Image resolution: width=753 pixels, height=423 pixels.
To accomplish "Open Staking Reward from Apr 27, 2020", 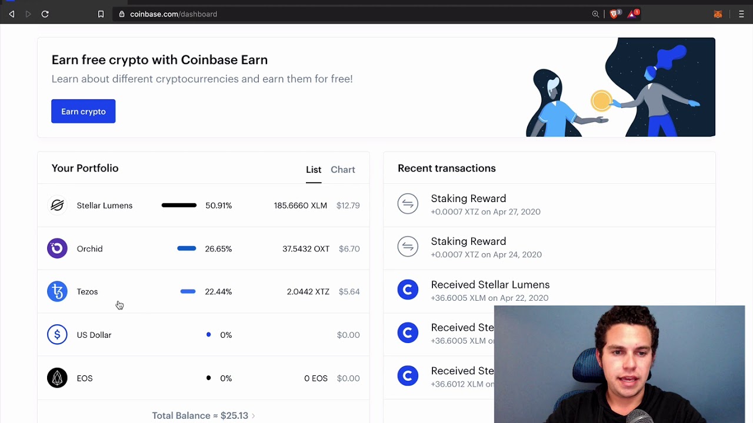I will (x=549, y=204).
